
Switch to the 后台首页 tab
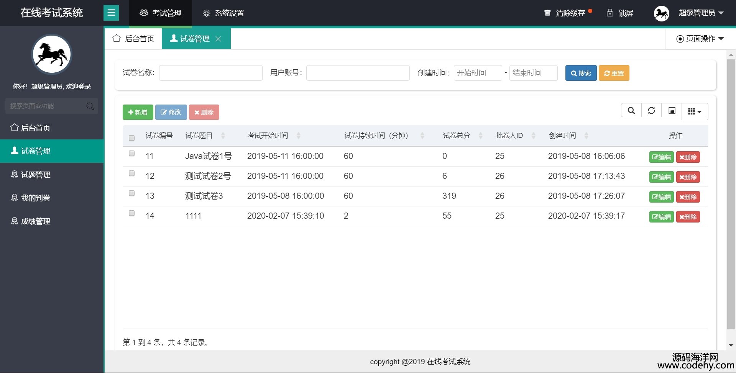click(x=133, y=39)
